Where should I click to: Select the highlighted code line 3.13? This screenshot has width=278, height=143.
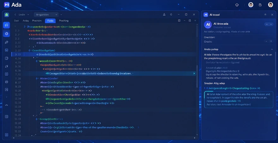coord(104,54)
